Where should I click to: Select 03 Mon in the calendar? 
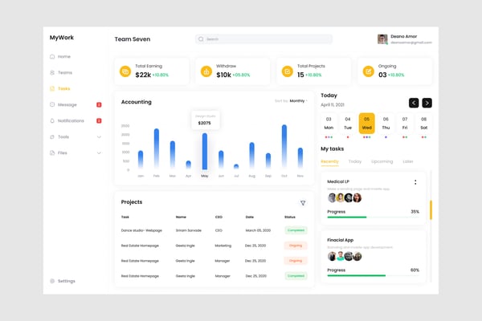click(x=329, y=124)
